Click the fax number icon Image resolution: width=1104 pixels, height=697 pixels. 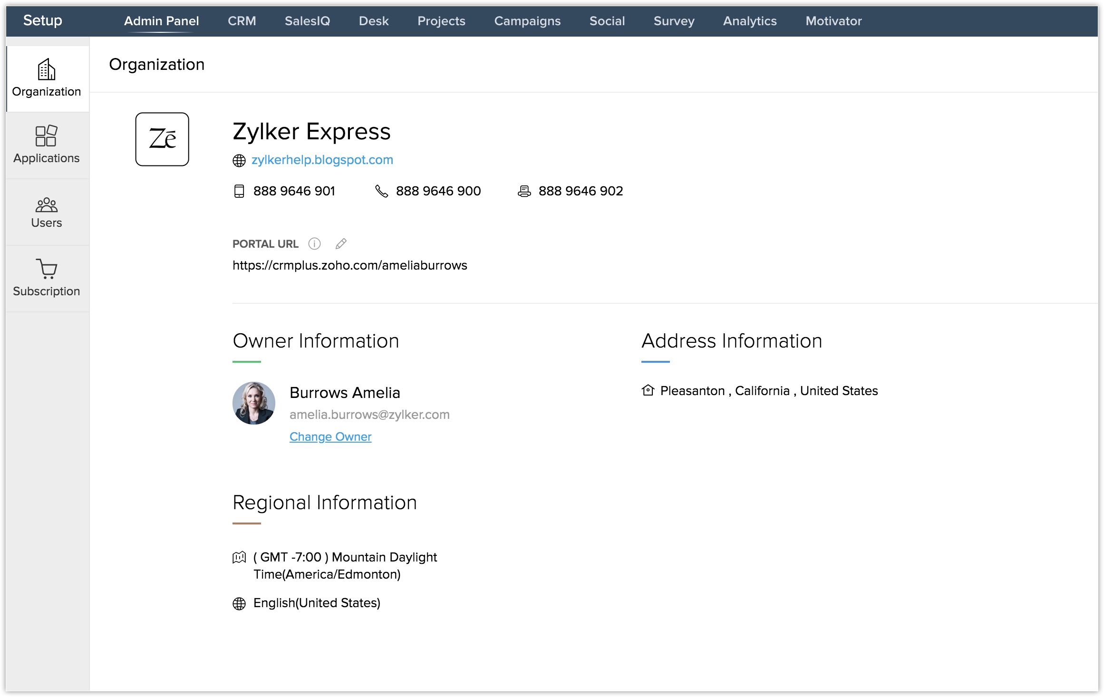(x=524, y=191)
